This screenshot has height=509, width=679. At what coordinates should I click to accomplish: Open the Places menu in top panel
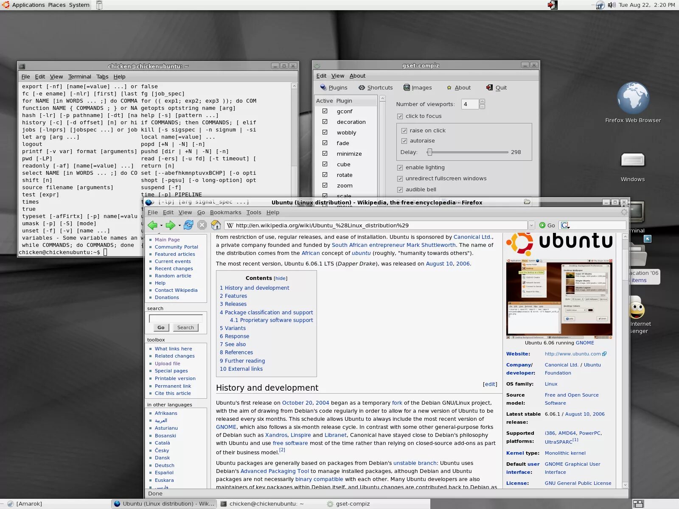57,5
